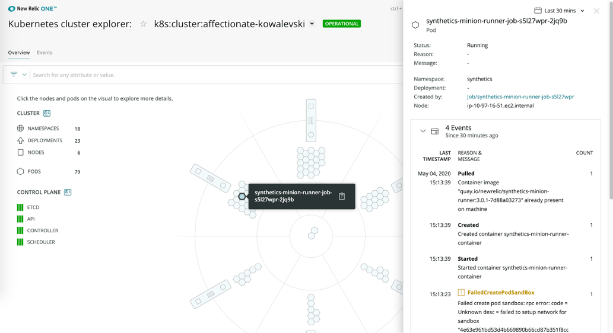Screen dimensions: 613x333
Task: Click the ETCD label
Action: click(33, 207)
